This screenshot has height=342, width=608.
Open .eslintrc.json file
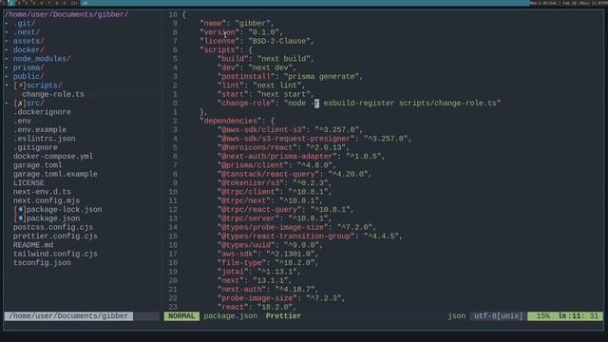pyautogui.click(x=45, y=139)
